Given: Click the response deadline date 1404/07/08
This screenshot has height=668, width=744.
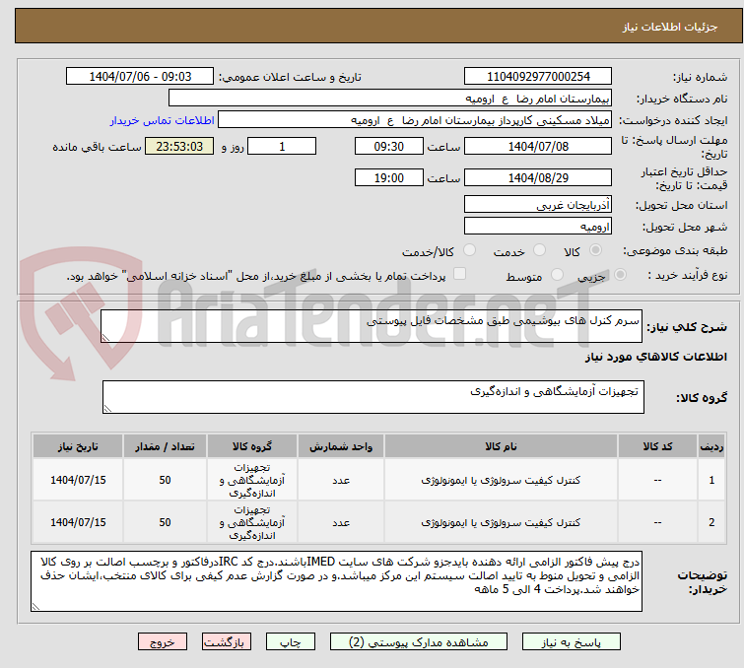Looking at the screenshot, I should [538, 146].
